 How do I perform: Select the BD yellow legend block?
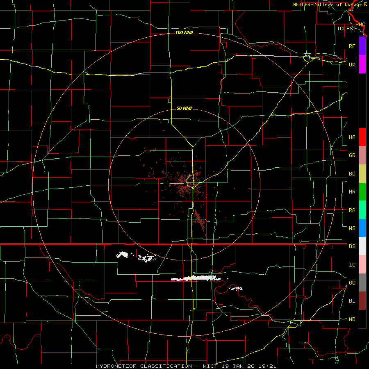(x=362, y=173)
